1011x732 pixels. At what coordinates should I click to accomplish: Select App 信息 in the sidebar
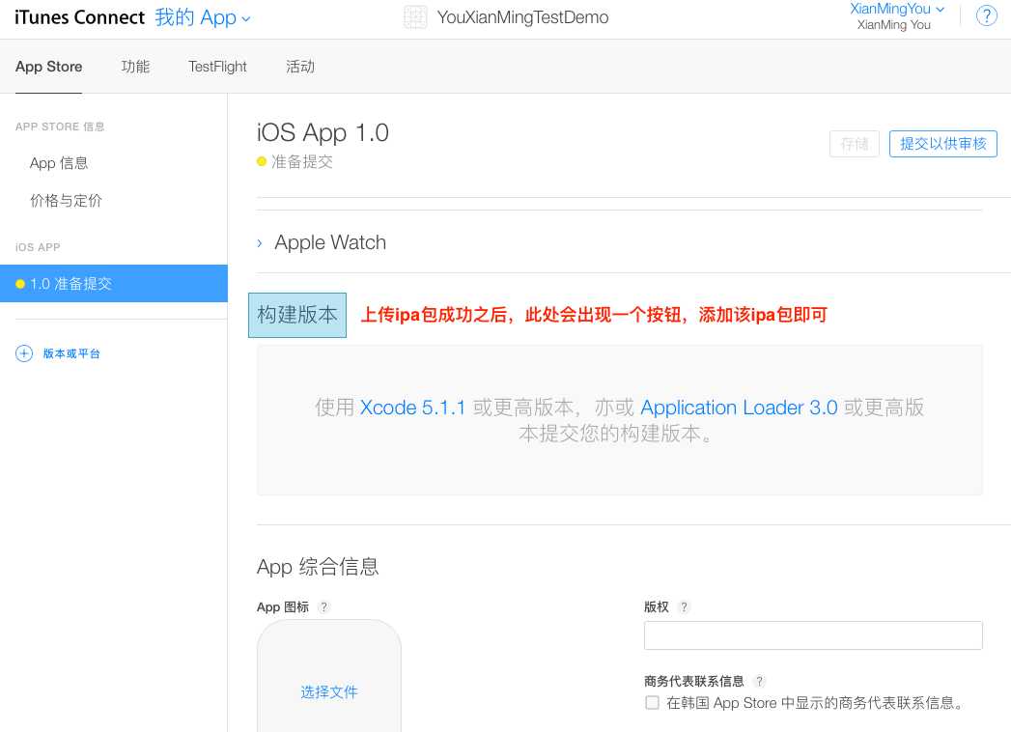click(59, 163)
